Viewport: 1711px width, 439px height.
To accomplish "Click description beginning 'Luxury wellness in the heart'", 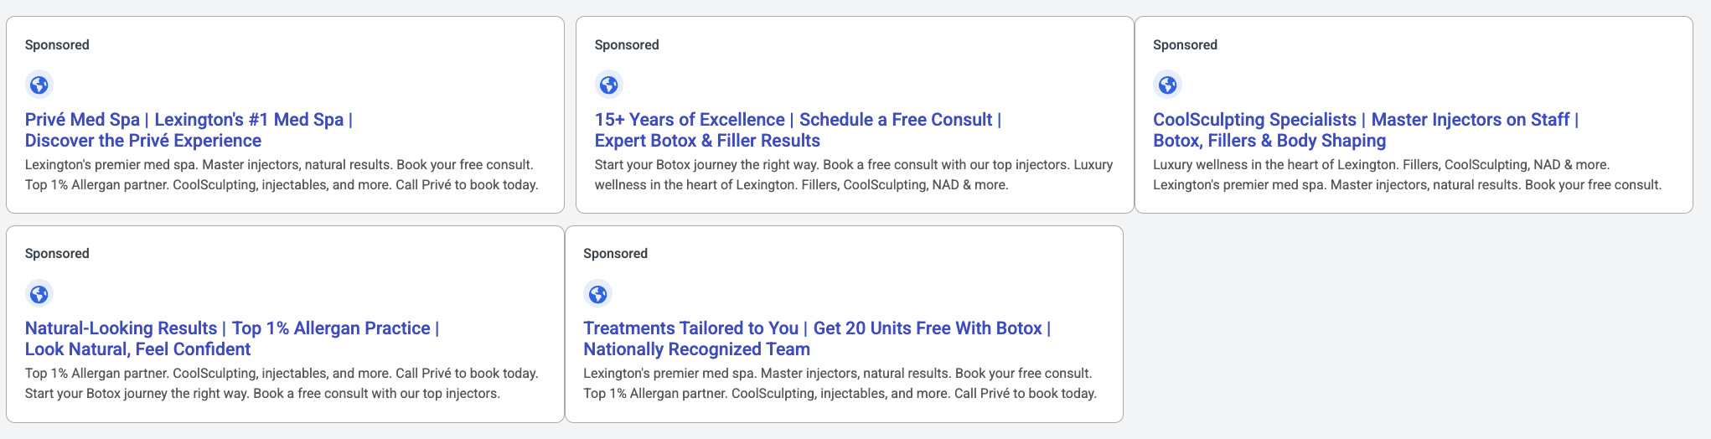I will (x=1407, y=175).
